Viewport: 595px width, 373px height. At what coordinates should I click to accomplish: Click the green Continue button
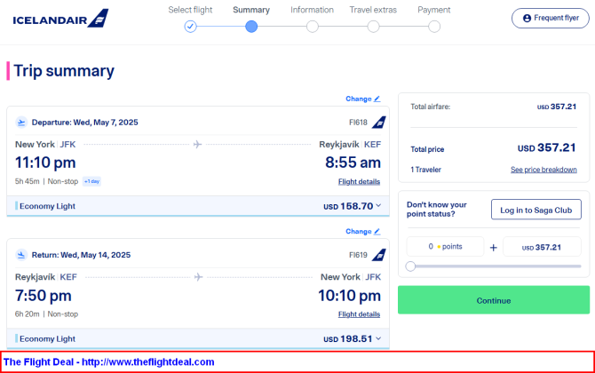pyautogui.click(x=494, y=300)
